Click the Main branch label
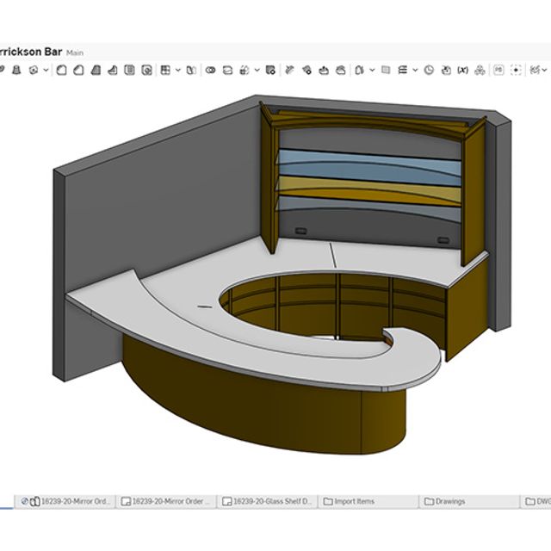Screen dimensions: 551x551 75,53
